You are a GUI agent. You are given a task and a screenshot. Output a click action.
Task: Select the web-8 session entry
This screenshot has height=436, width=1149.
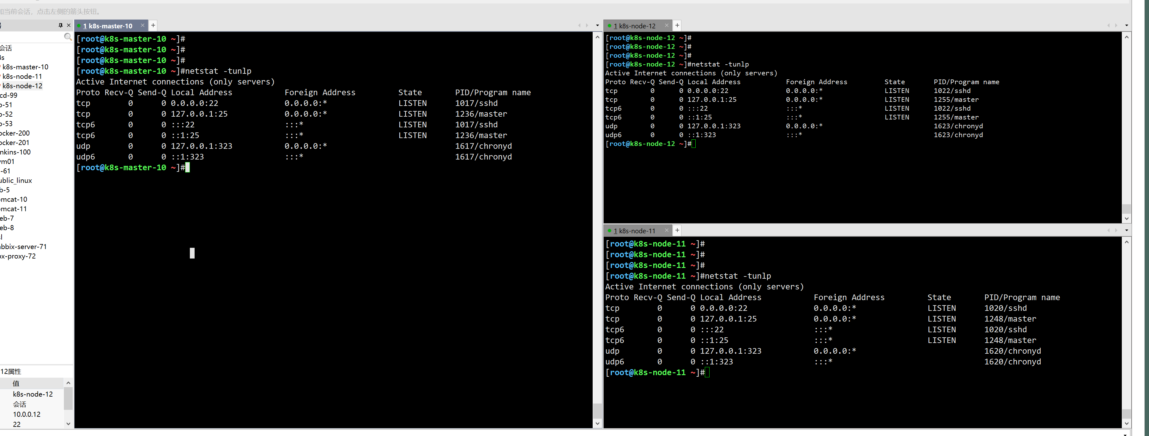coord(7,227)
